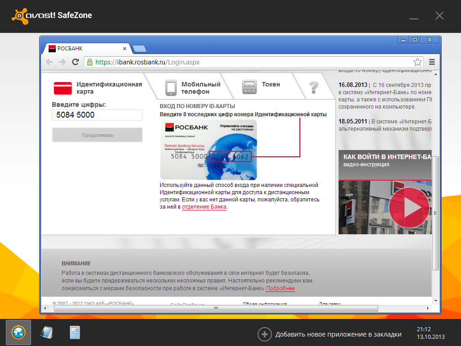Open the Подробнее security link
Viewport: 461px width, 346px height.
tap(280, 288)
